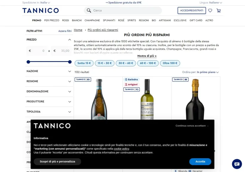Screen dimensions: 245x172
Task: Expand description with Mostra di più
Action: tap(147, 56)
